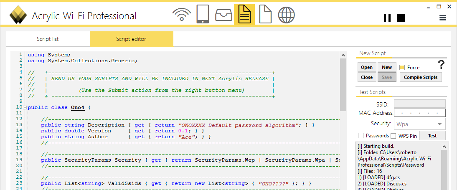Click the "ONO????" SSID string
457x190 pixels.
point(273,184)
